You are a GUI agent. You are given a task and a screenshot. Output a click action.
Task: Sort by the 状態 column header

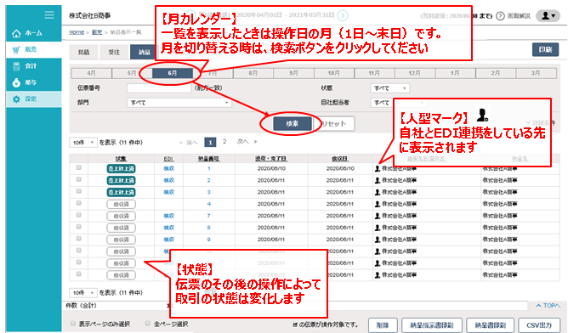(121, 159)
